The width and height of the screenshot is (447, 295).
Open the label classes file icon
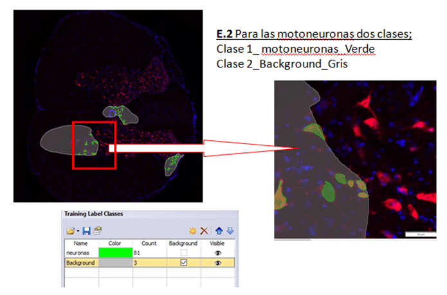70,230
